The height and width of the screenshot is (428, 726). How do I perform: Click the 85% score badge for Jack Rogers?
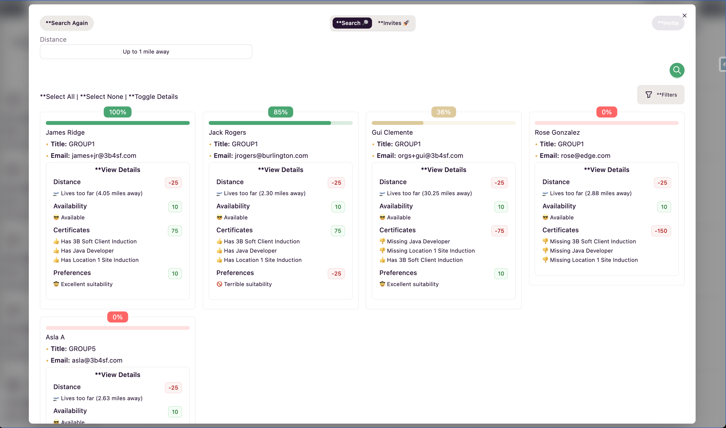point(280,112)
